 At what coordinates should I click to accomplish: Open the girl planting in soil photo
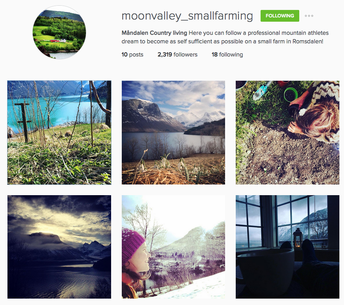click(288, 133)
